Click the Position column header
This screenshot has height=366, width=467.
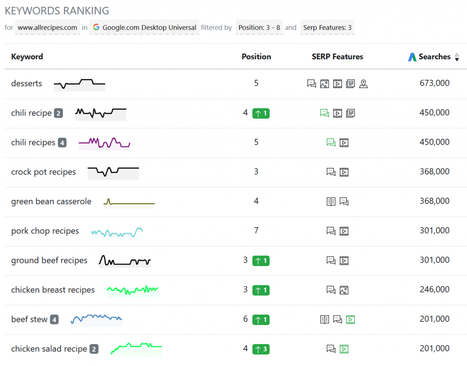tap(256, 57)
